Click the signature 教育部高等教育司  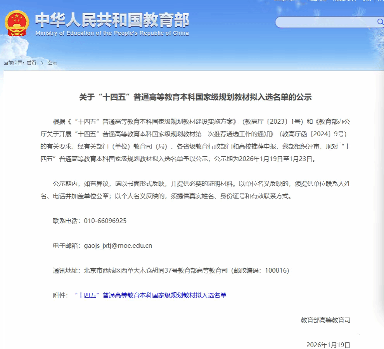(325, 320)
